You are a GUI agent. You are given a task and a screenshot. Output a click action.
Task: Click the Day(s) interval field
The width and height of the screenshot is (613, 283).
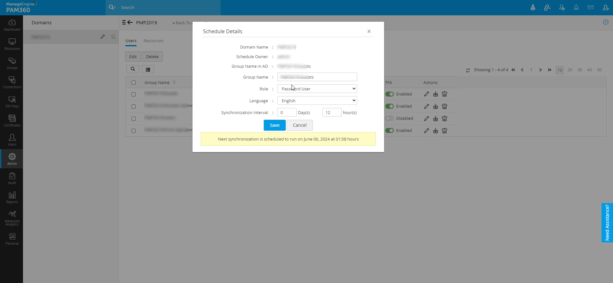pyautogui.click(x=287, y=112)
